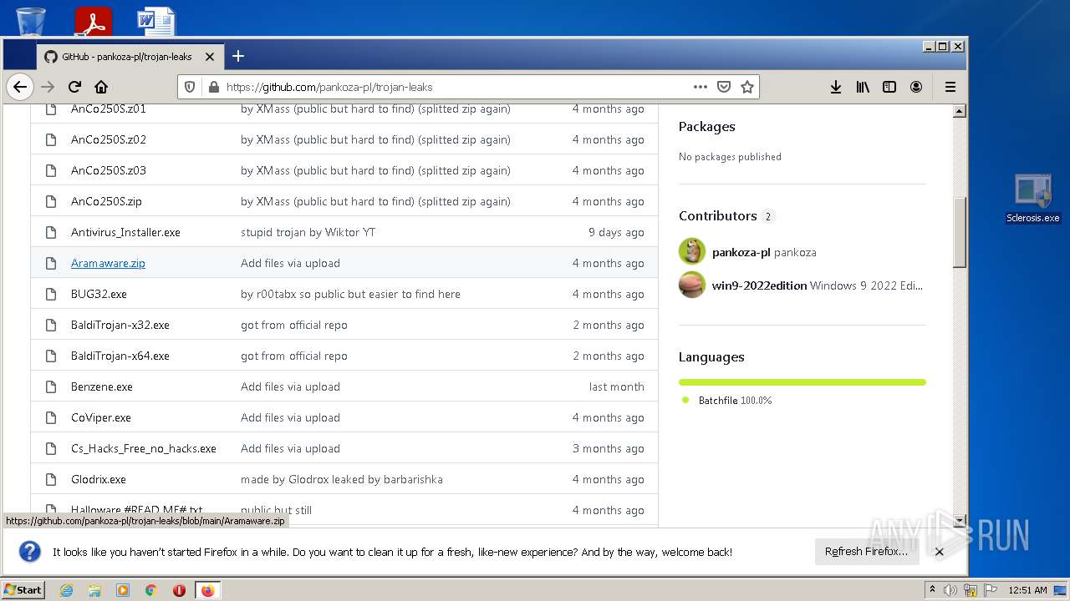1070x601 pixels.
Task: Open commit 'stupid trojan by Wiktor YT'
Action: (308, 232)
